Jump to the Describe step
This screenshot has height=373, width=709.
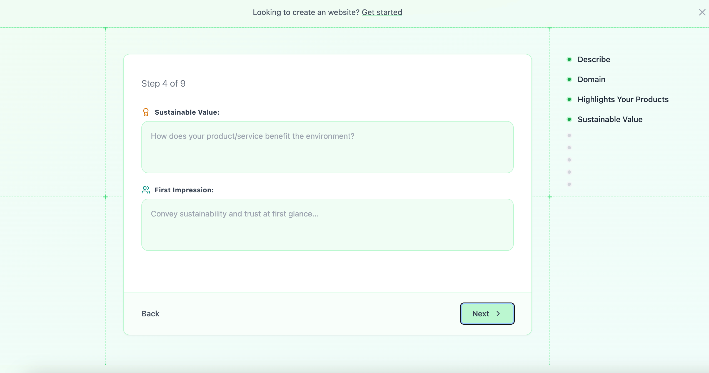(594, 59)
